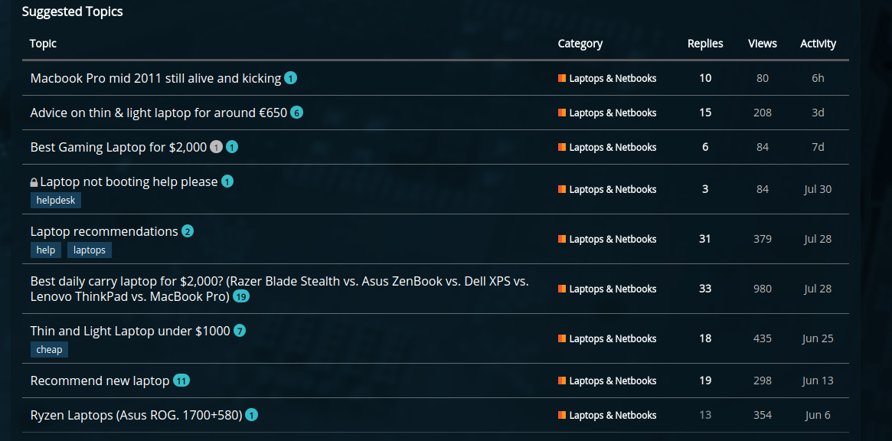Image resolution: width=892 pixels, height=441 pixels.
Task: Click Jul 30 activity date for booting topic
Action: click(x=818, y=189)
